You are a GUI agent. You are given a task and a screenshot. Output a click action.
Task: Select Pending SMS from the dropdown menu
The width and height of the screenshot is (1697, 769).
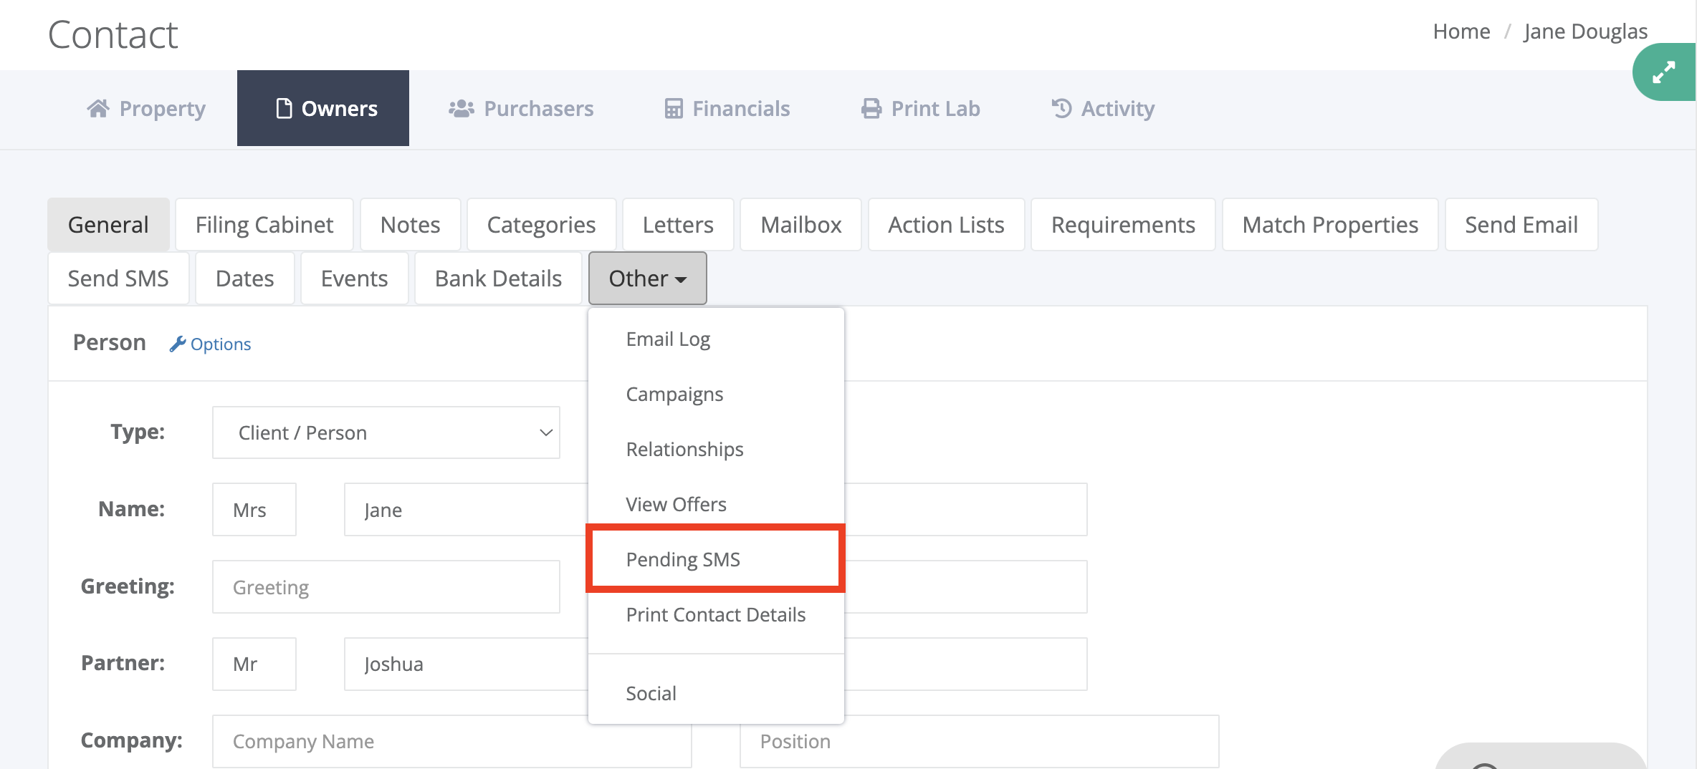683,559
